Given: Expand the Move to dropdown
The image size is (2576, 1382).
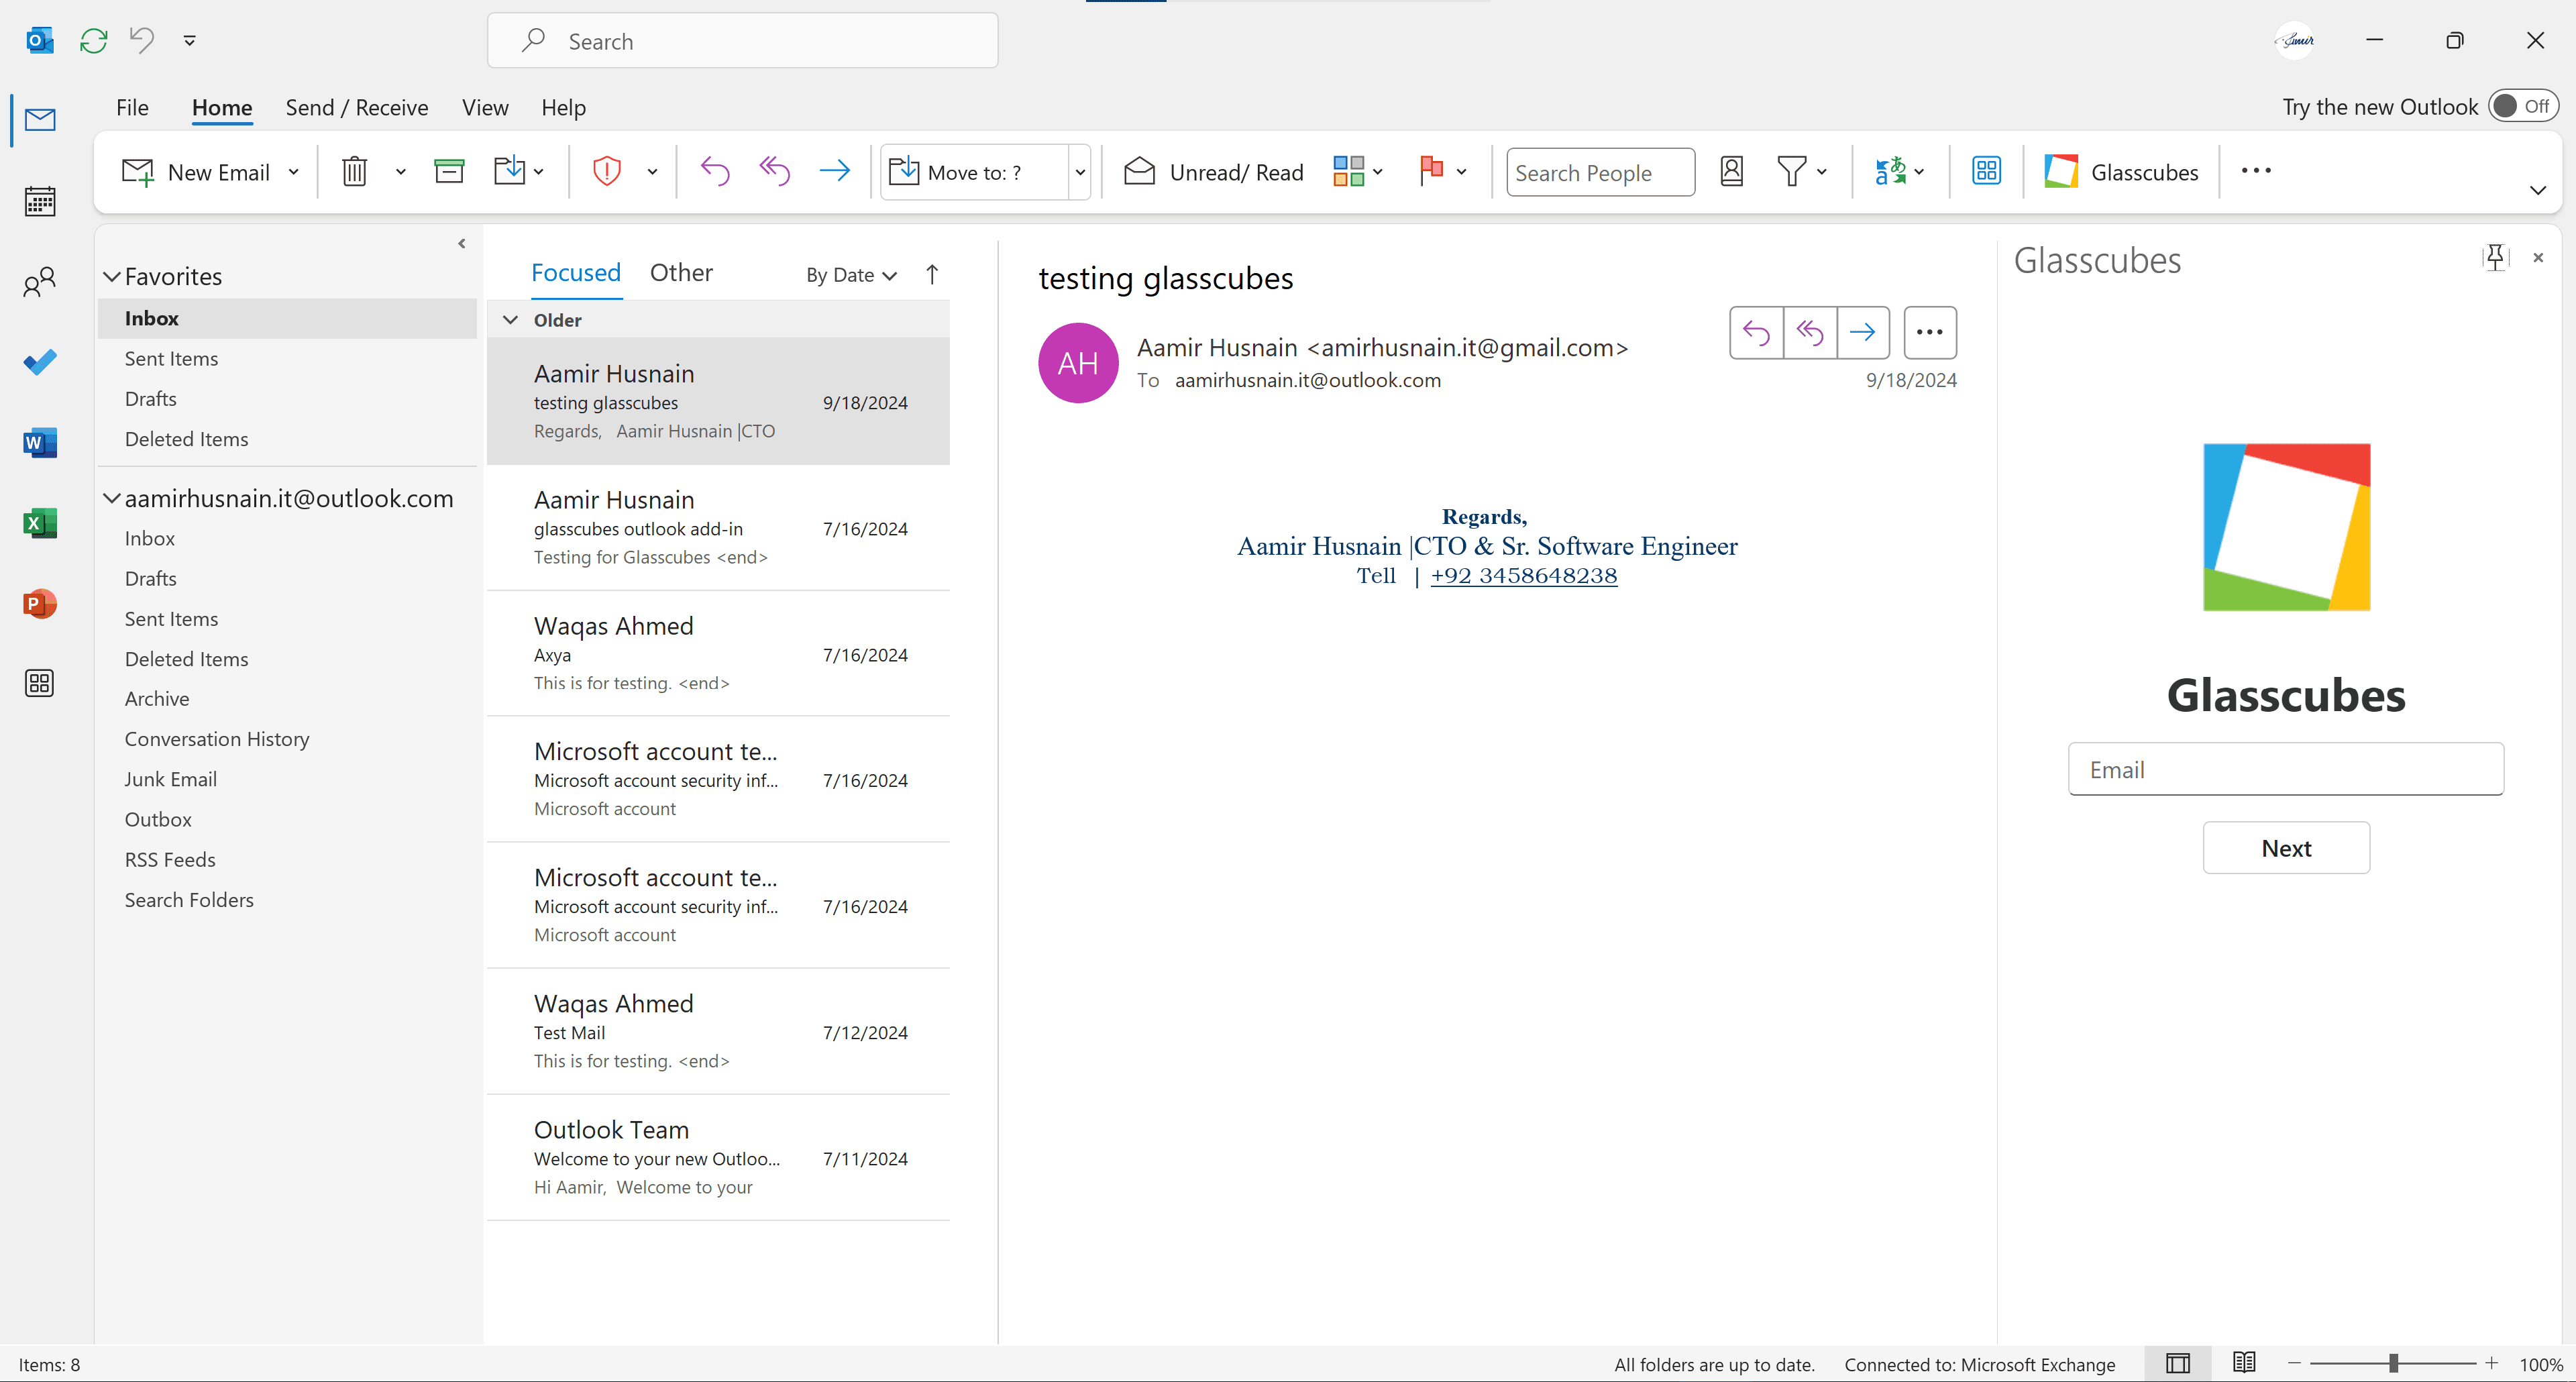Looking at the screenshot, I should pos(1080,171).
